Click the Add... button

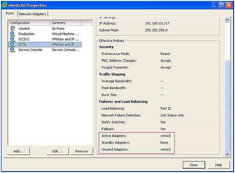18,151
